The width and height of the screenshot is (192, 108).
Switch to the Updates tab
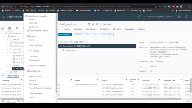point(142,29)
